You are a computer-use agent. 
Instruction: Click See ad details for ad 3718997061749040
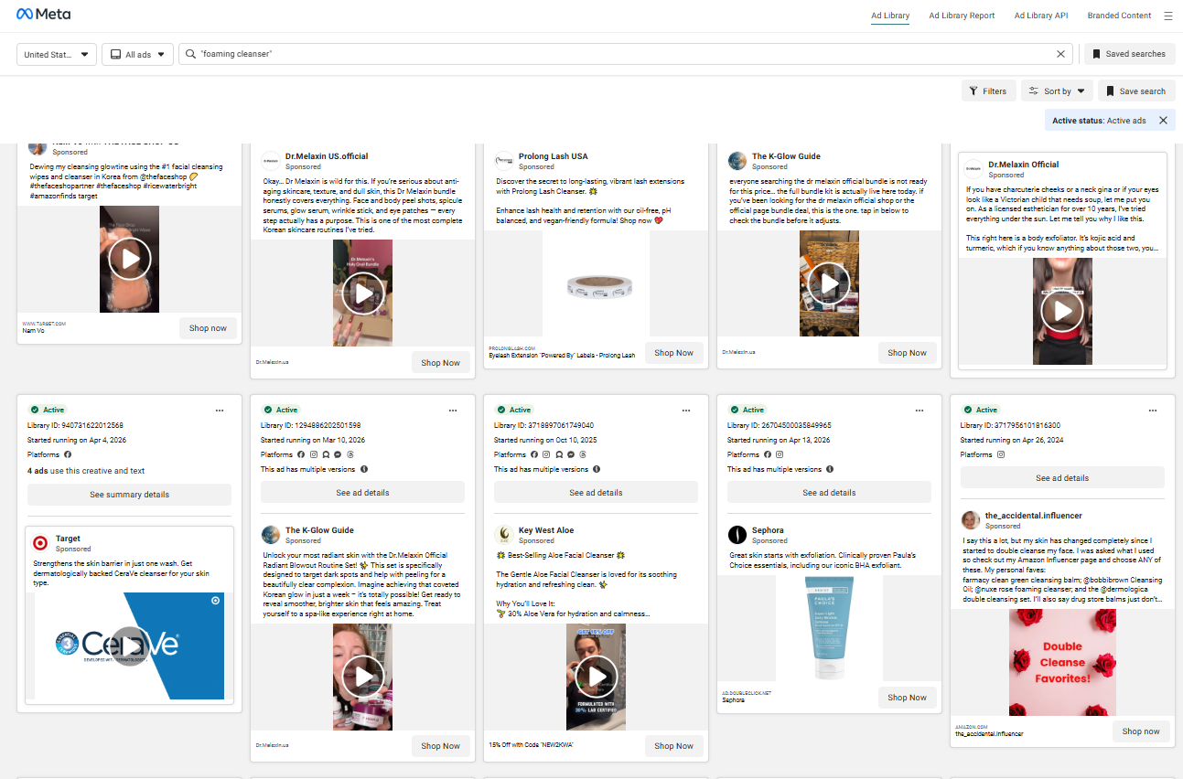pos(596,493)
